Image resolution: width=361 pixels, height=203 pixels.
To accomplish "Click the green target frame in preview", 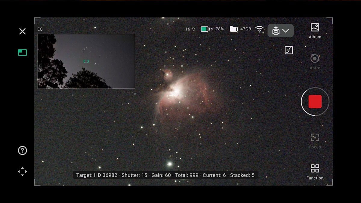I will click(86, 61).
